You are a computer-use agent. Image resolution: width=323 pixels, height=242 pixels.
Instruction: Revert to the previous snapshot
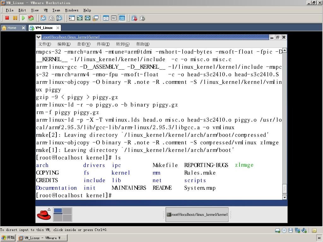51,18
